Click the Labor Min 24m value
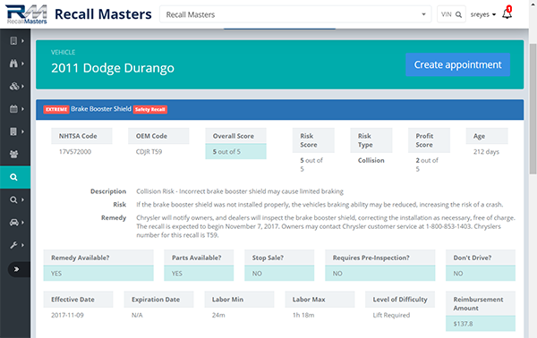Viewport: 537px width, 338px height. [218, 315]
